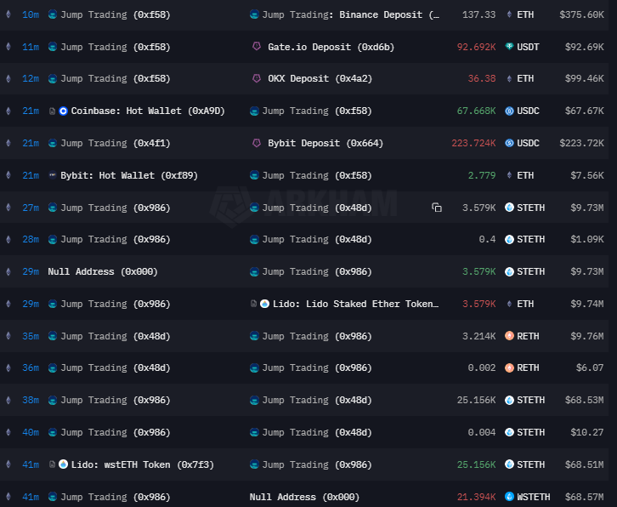617x507 pixels.
Task: Click the red amount 223.724K
Action: (473, 143)
